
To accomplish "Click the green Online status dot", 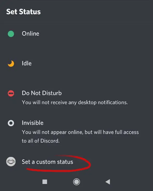I will [11, 34].
